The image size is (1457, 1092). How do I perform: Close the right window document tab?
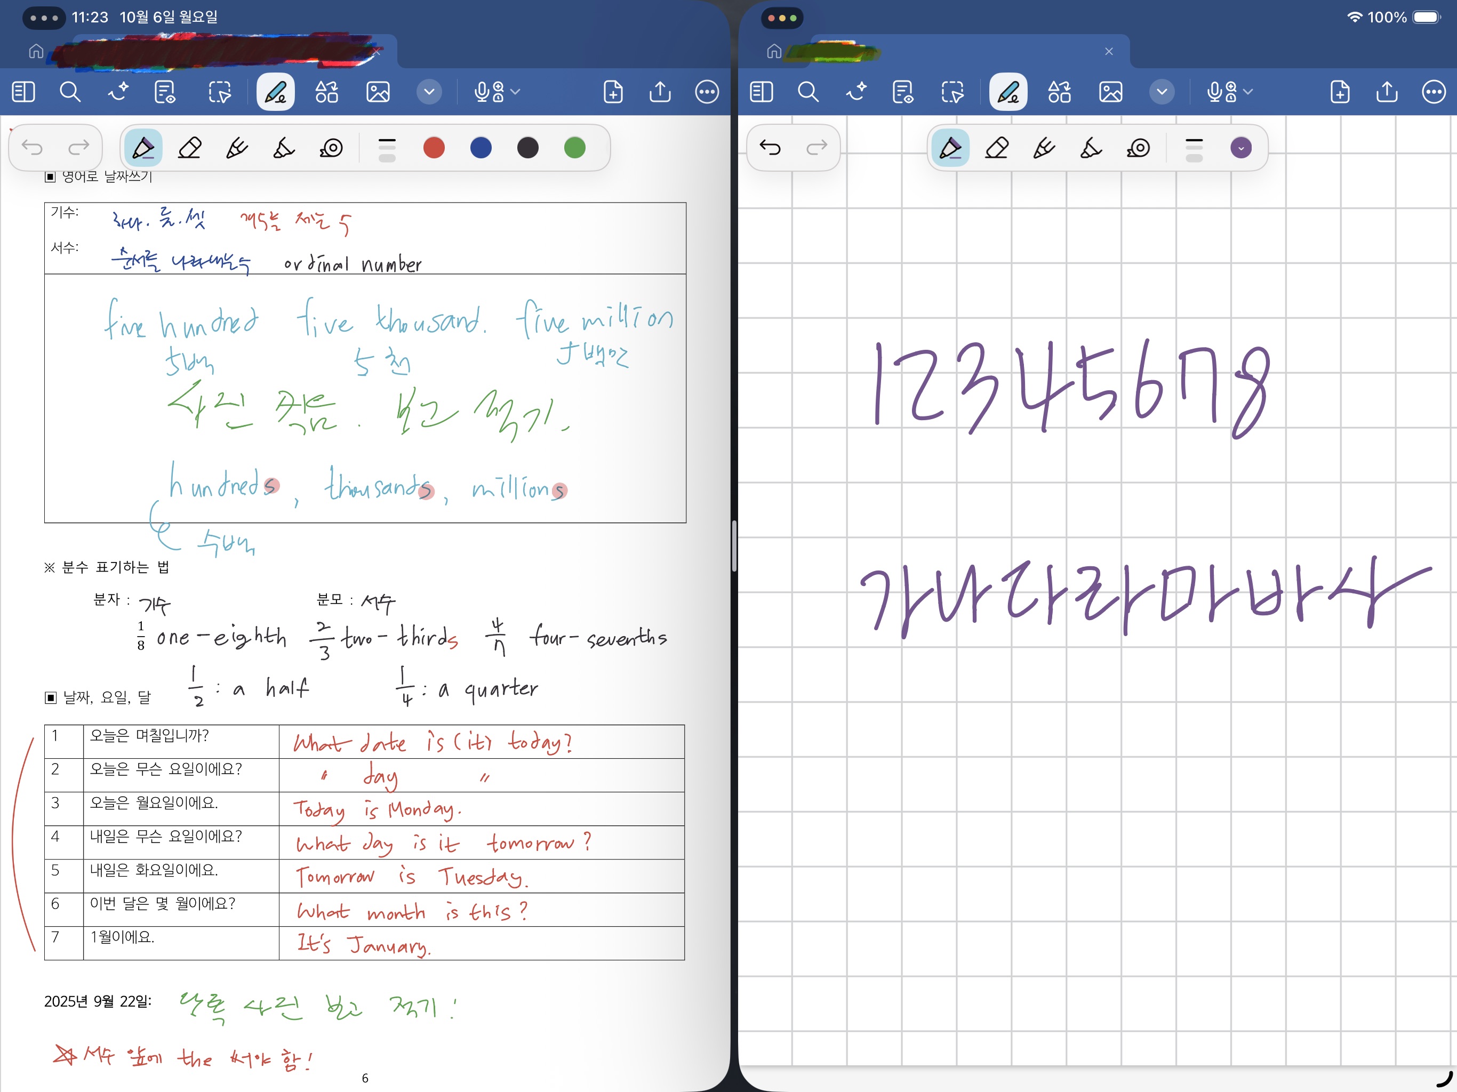pos(1109,51)
